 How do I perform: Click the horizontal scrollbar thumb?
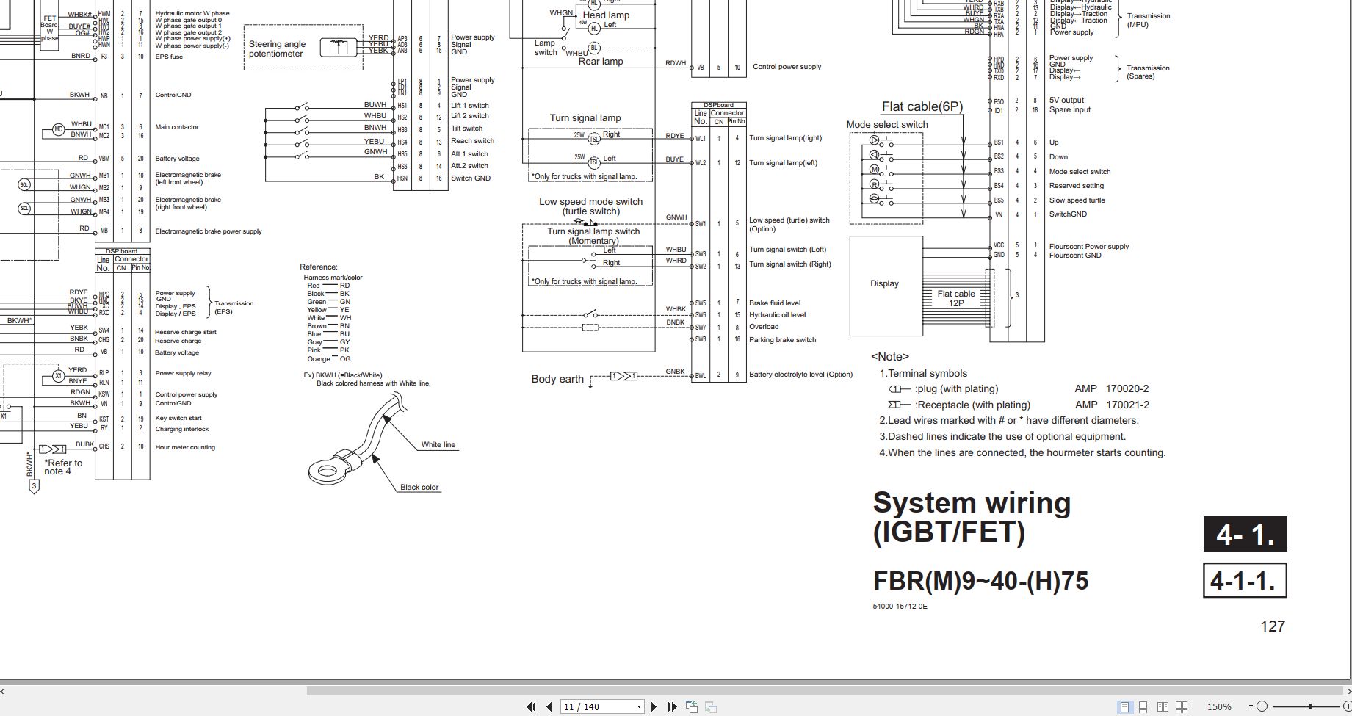tap(823, 690)
